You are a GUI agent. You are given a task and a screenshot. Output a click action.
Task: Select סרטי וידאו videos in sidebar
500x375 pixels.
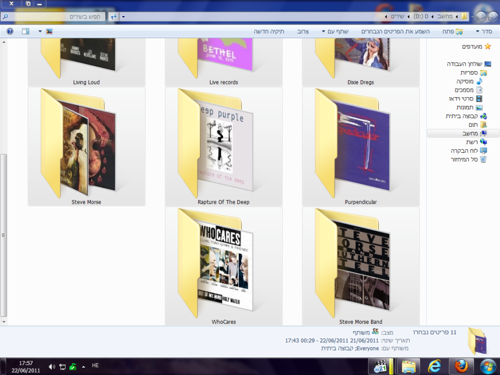pyautogui.click(x=465, y=99)
